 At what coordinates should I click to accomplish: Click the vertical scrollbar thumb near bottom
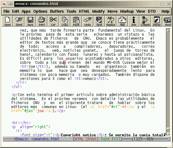[168, 129]
